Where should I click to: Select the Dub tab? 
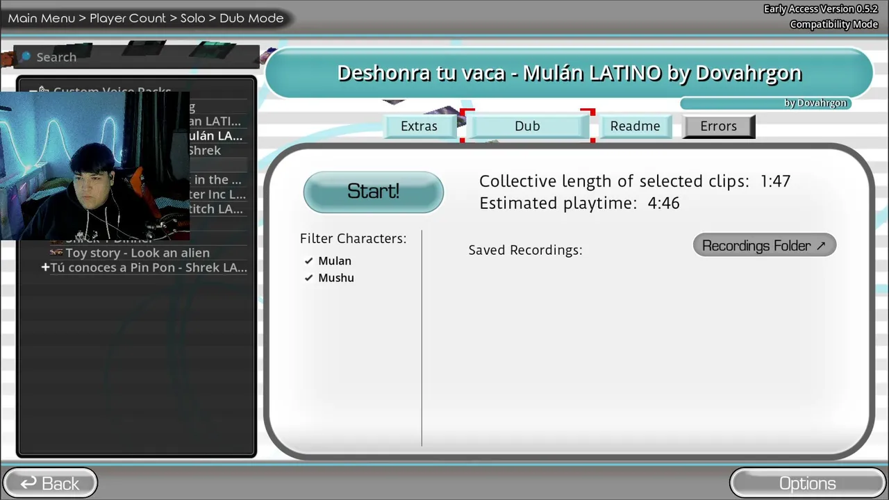pyautogui.click(x=527, y=126)
